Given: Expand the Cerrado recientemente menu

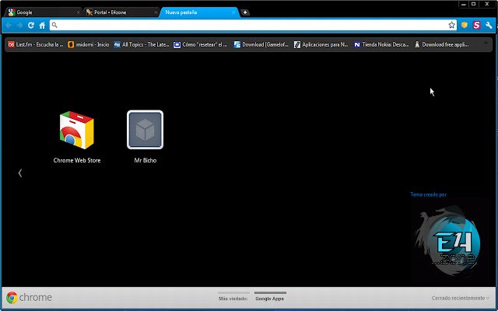Looking at the screenshot, I should tap(461, 298).
